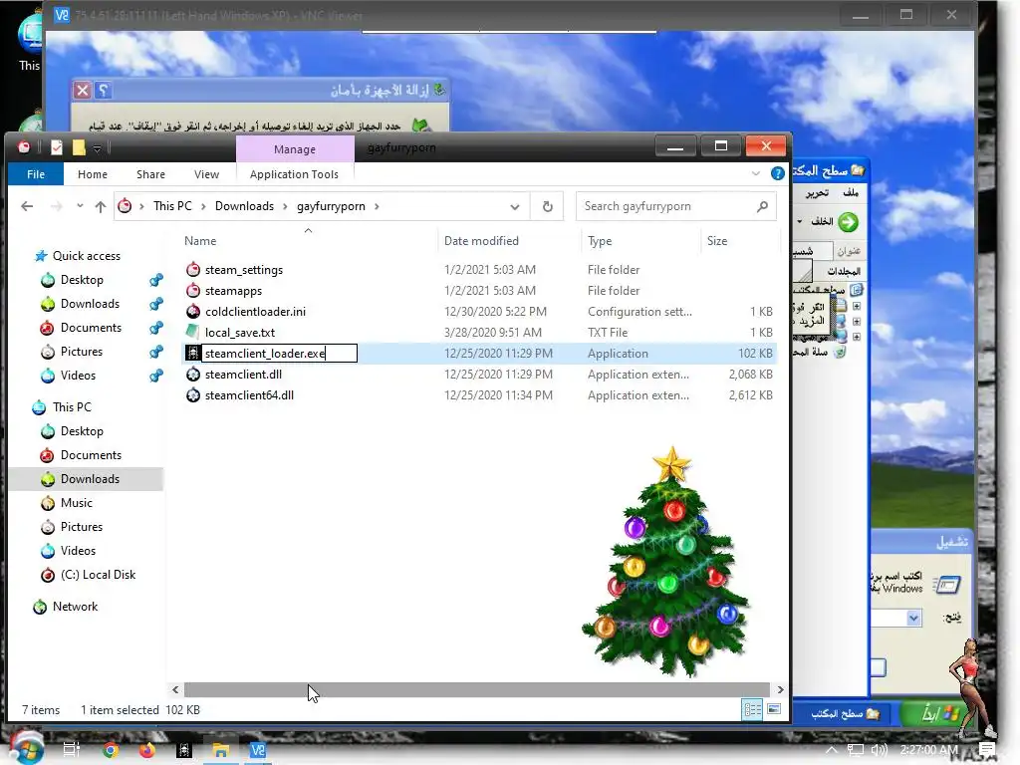This screenshot has width=1020, height=765.
Task: Open Task View on taskbar
Action: [x=71, y=750]
